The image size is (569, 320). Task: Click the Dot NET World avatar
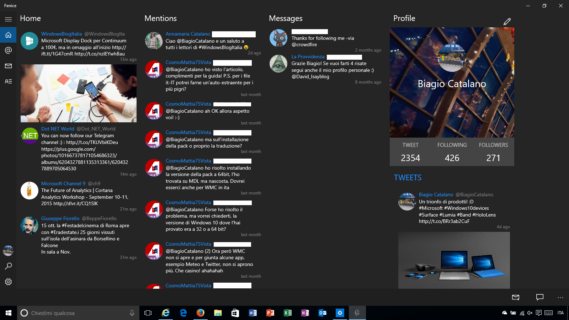point(30,135)
